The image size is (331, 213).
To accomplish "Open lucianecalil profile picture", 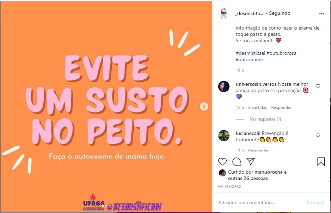I will click(224, 136).
